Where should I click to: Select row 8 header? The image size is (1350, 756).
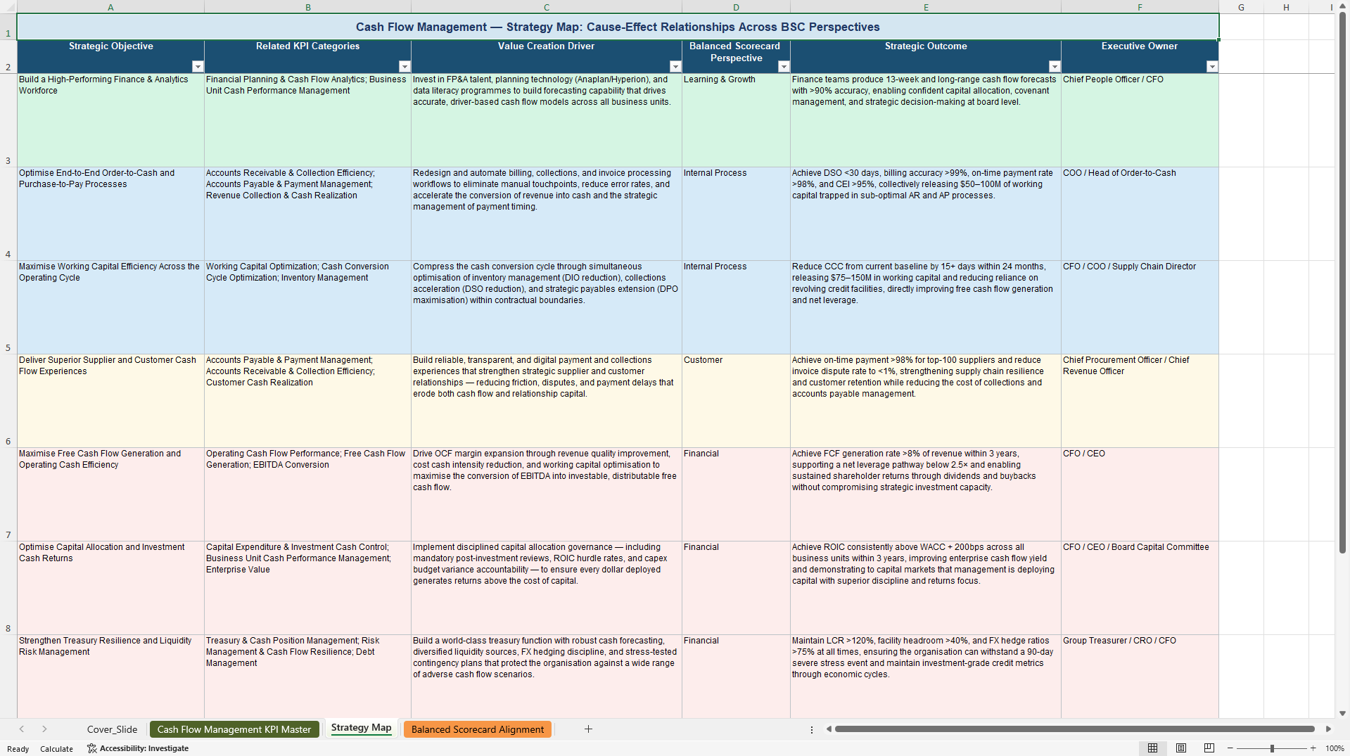[8, 588]
